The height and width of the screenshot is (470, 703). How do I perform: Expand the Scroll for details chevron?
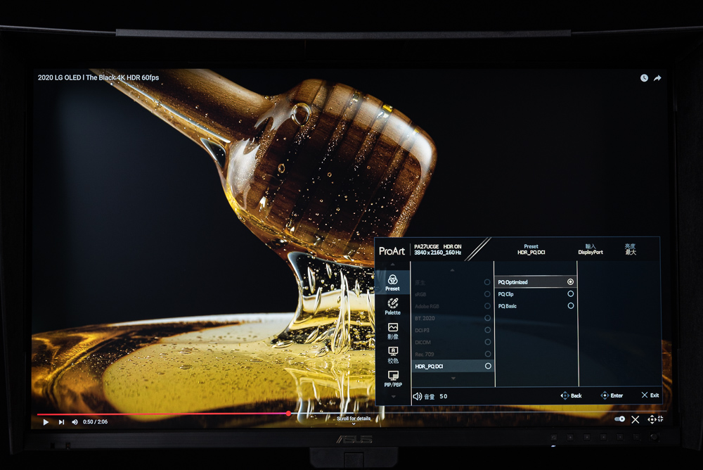point(354,424)
